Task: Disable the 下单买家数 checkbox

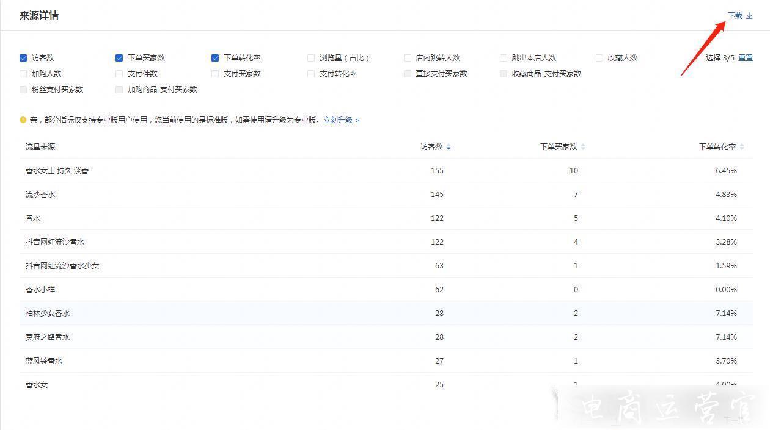Action: 119,57
